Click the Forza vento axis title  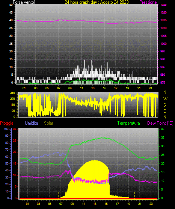point(24,2)
